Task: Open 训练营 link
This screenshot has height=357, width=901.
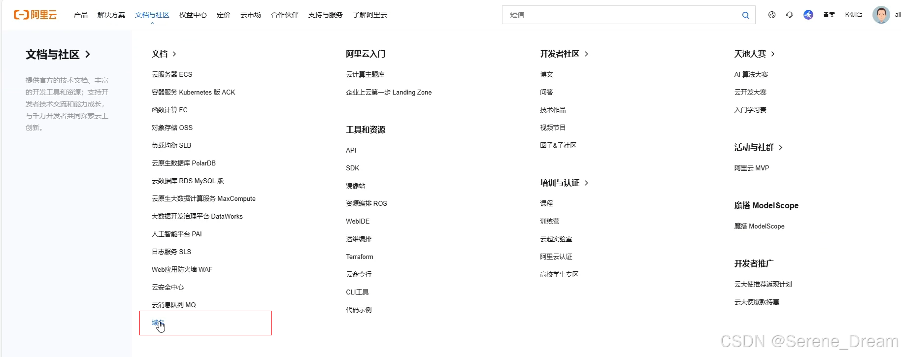Action: point(550,221)
